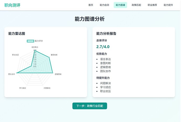Screen dimensions: 181x122
Task: Click the 逻辑思维 data point on radar
Action: click(53, 73)
